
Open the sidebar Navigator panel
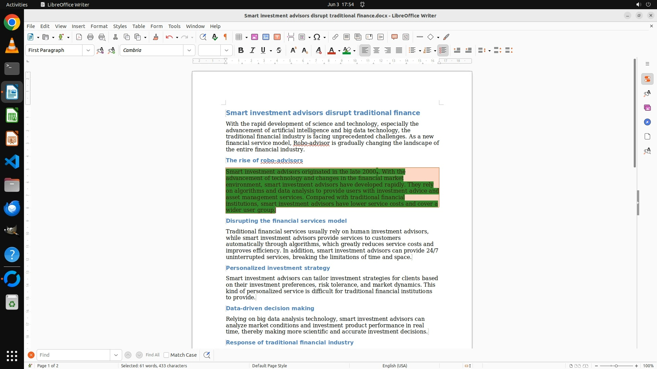(x=647, y=122)
